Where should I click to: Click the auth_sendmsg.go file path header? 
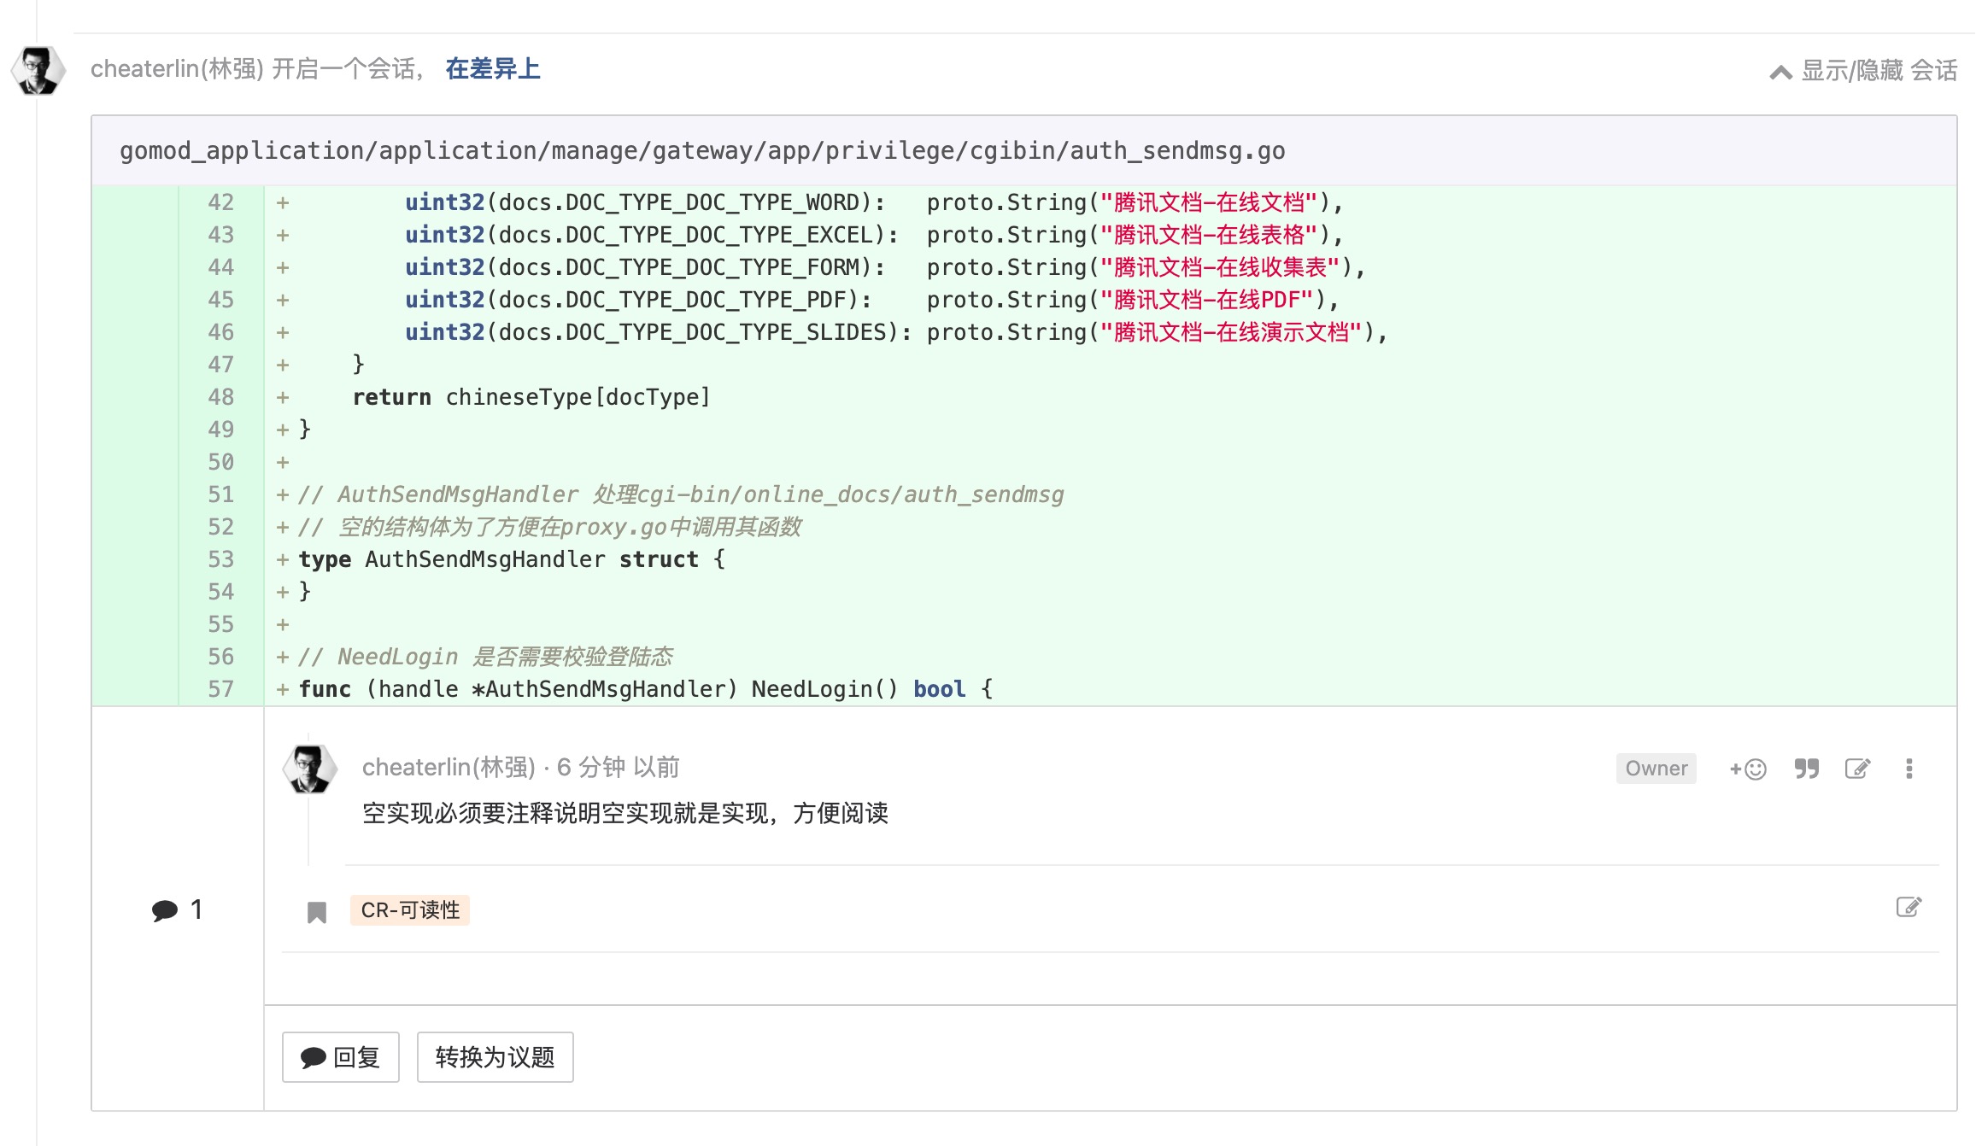pyautogui.click(x=702, y=150)
